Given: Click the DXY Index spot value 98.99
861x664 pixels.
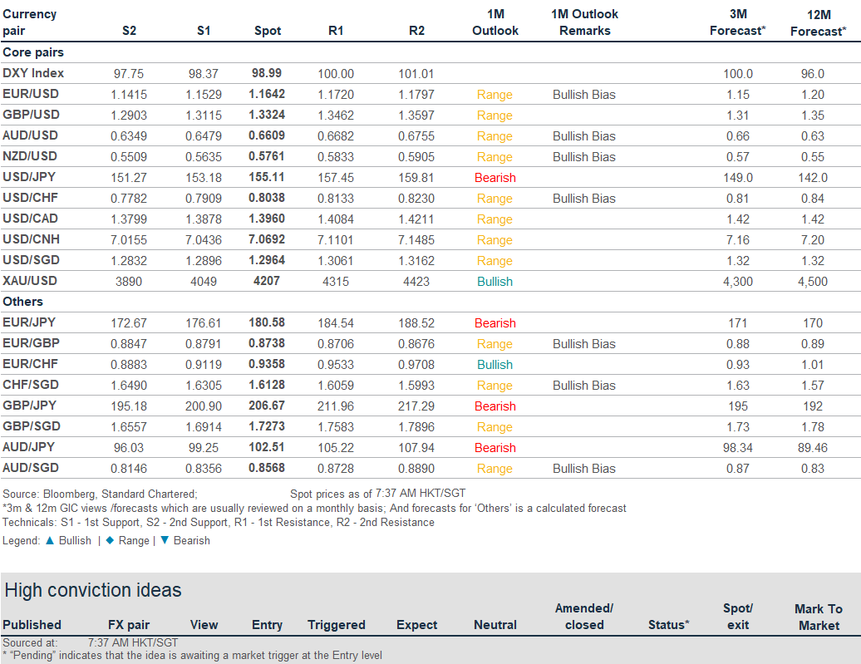Looking at the screenshot, I should tap(268, 73).
